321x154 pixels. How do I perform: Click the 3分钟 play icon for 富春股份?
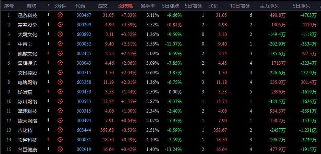[60, 25]
